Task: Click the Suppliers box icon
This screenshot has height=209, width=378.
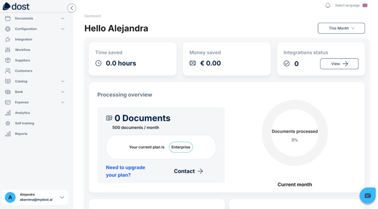Action: coord(8,60)
